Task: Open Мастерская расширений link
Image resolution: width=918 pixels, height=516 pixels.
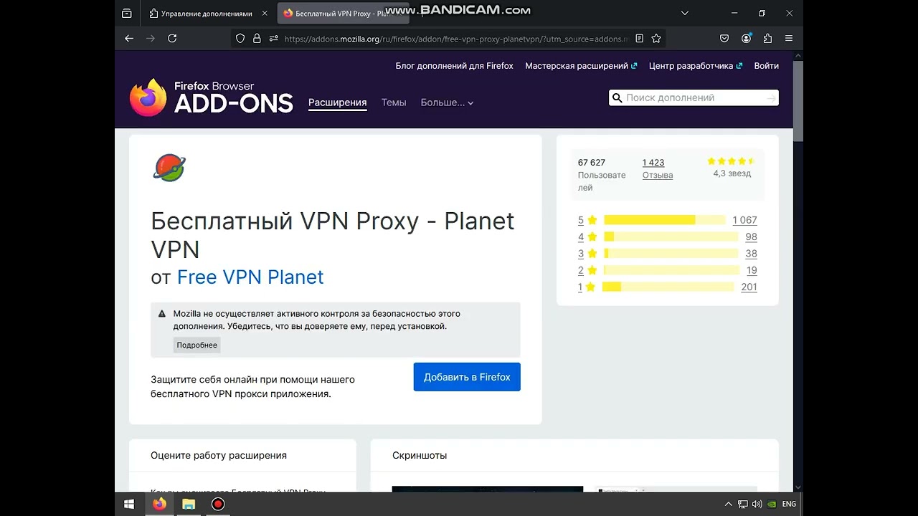Action: point(581,66)
